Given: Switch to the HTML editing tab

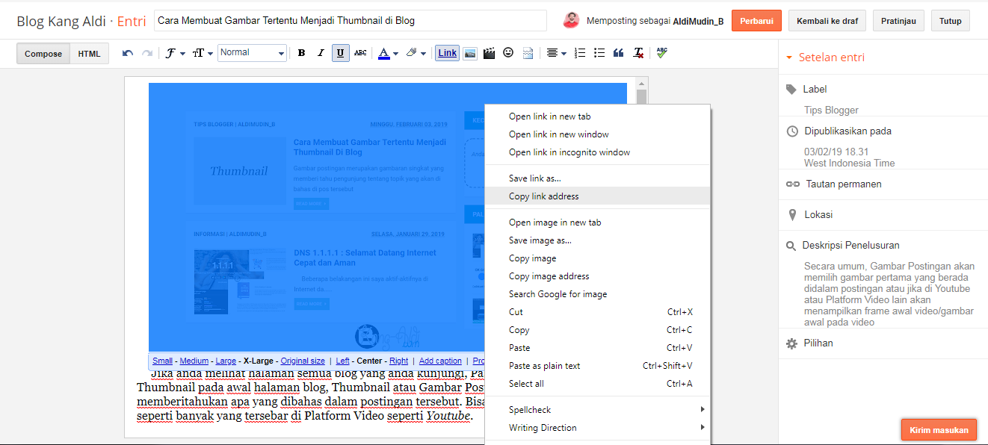Looking at the screenshot, I should [x=89, y=53].
